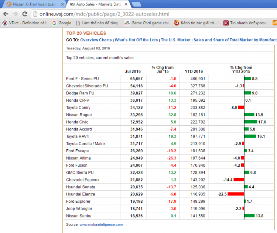Open What's Hot Off the Lots link
This screenshot has height=233, width=277.
[x=136, y=40]
